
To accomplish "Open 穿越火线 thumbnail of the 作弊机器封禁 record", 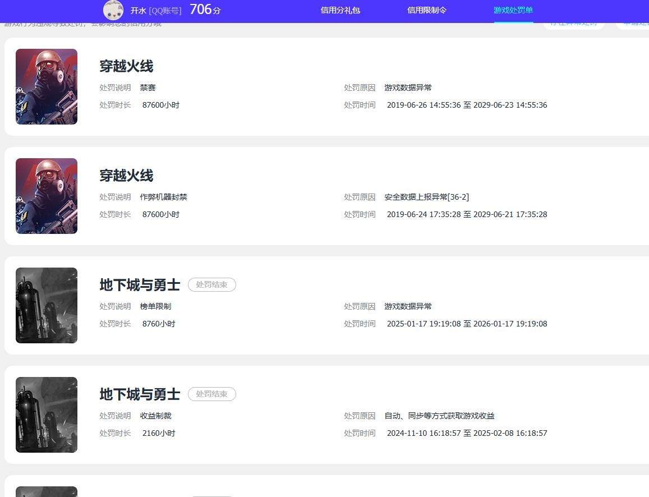I will (47, 196).
